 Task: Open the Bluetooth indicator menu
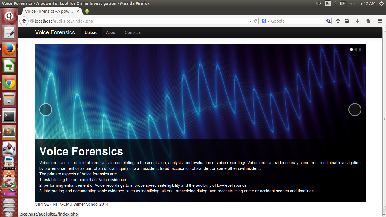click(x=335, y=3)
